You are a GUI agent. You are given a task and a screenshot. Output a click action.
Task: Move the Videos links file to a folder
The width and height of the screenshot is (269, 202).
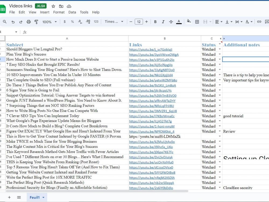point(61,6)
